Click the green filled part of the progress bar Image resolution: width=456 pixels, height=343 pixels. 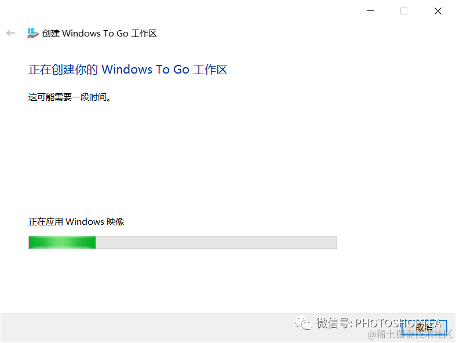click(x=62, y=242)
